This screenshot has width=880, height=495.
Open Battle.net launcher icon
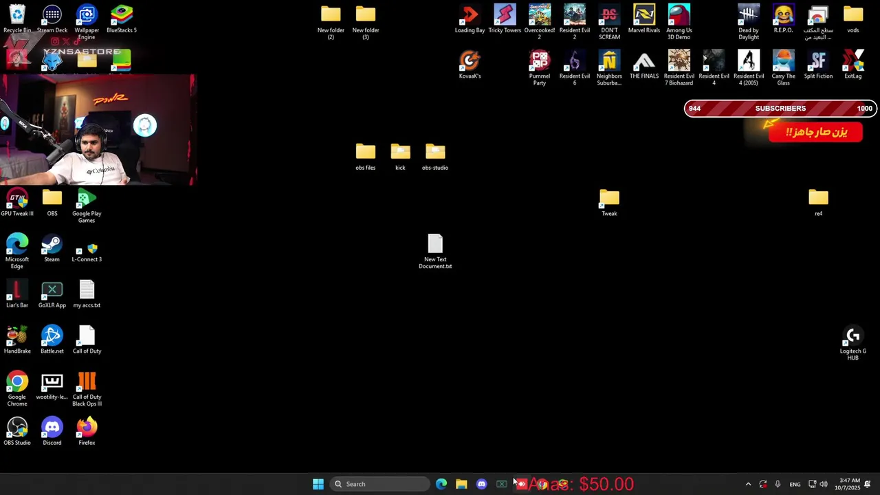point(52,340)
